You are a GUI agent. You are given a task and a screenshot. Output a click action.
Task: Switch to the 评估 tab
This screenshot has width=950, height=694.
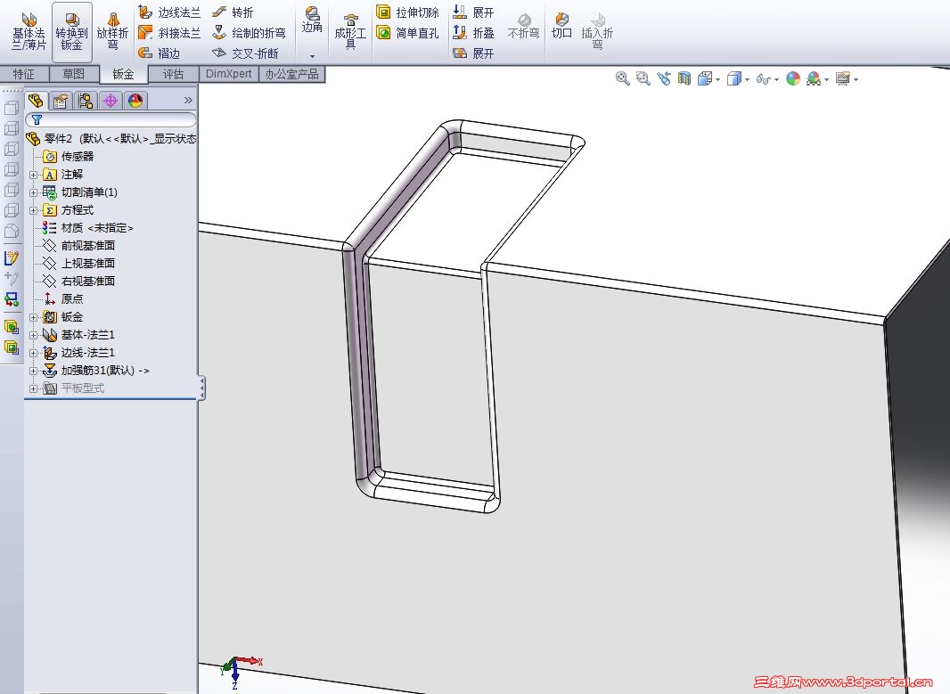(173, 74)
